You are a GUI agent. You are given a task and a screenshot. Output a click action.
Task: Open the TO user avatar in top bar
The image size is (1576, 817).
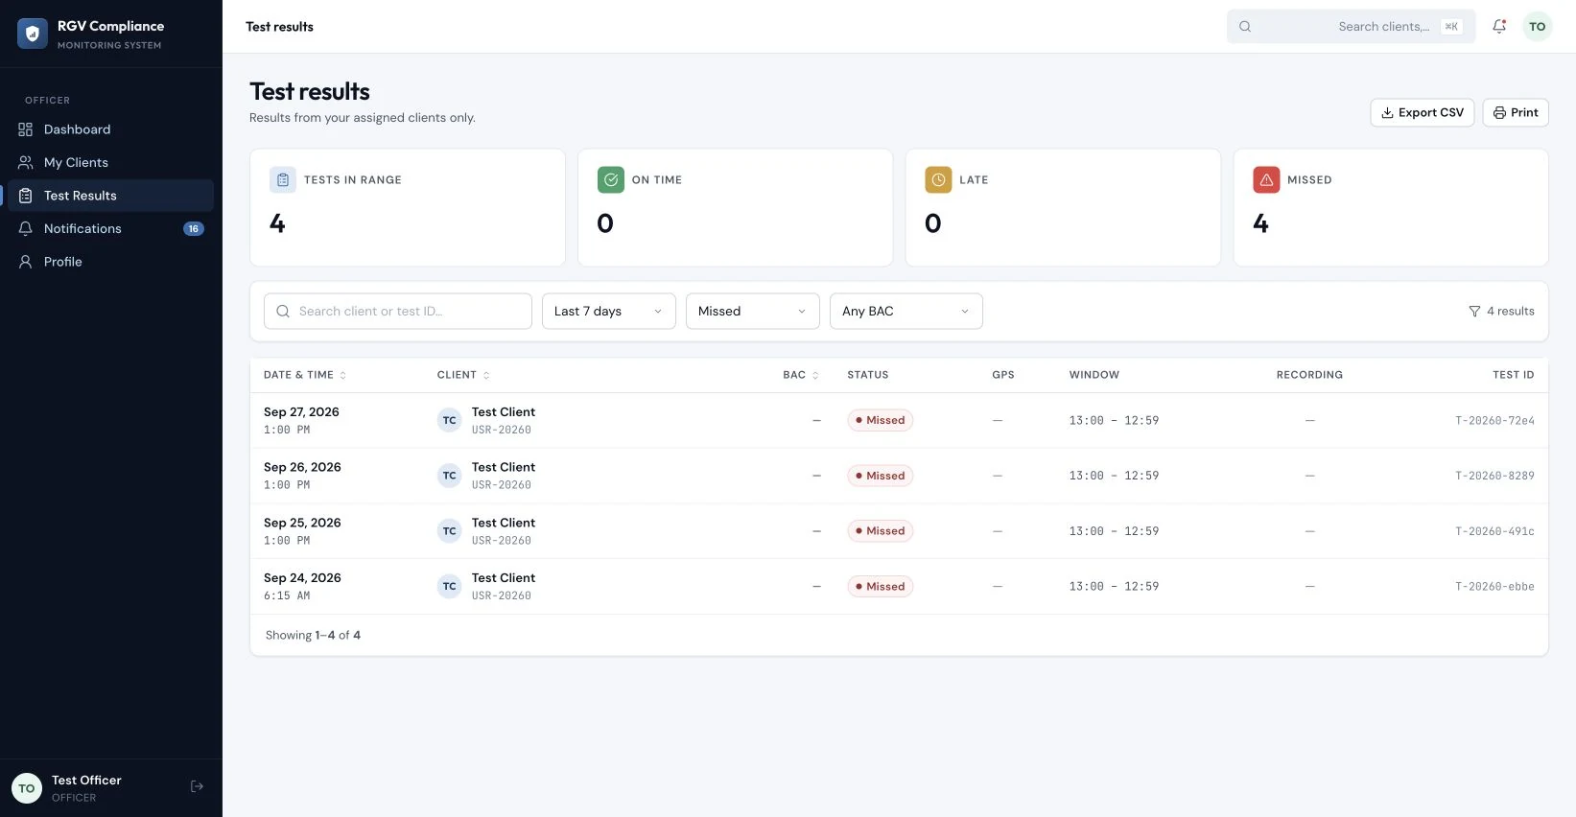pyautogui.click(x=1538, y=27)
